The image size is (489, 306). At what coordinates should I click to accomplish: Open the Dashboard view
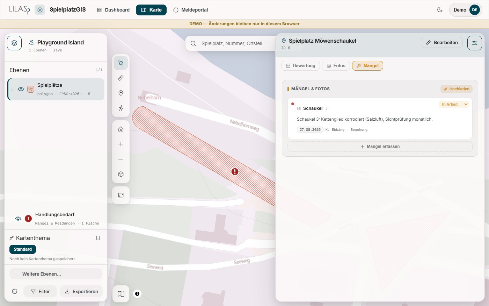(x=113, y=10)
